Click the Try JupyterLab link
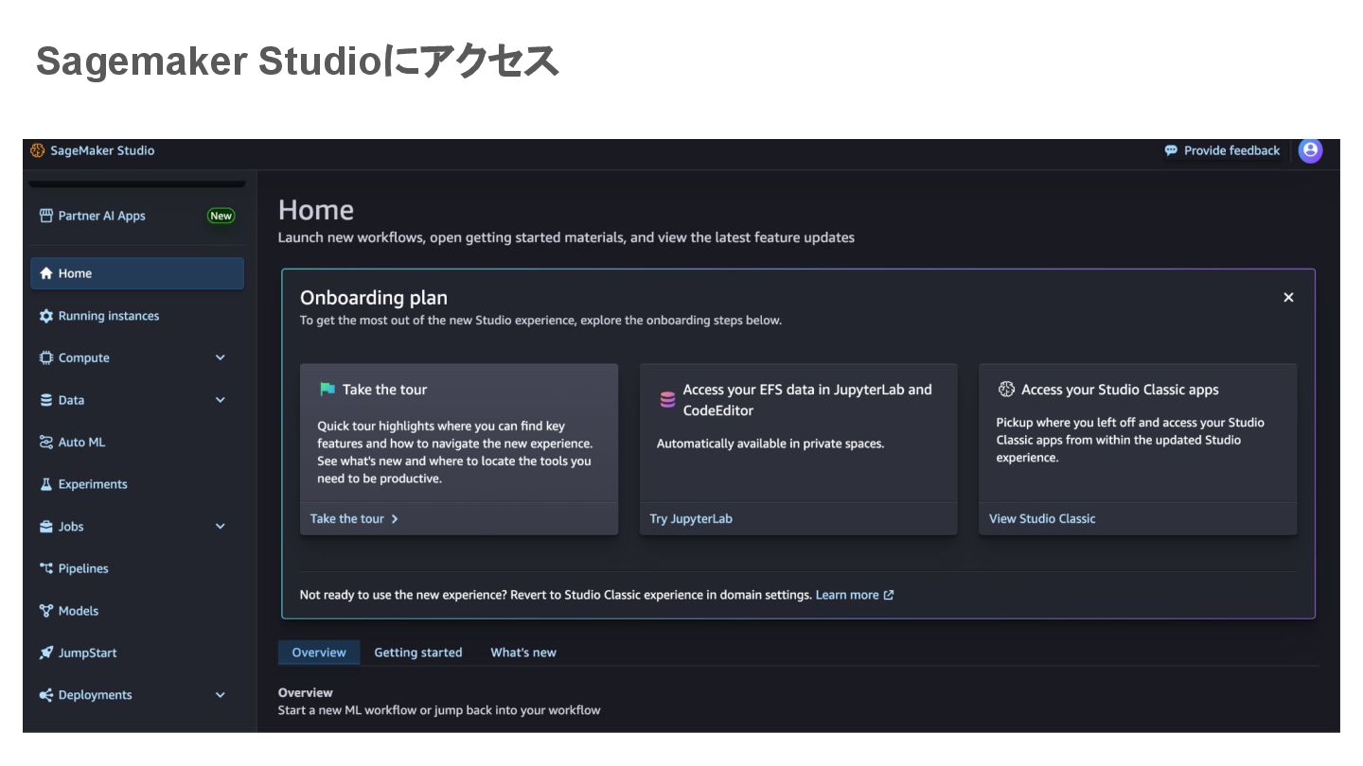This screenshot has width=1363, height=766. tap(691, 519)
